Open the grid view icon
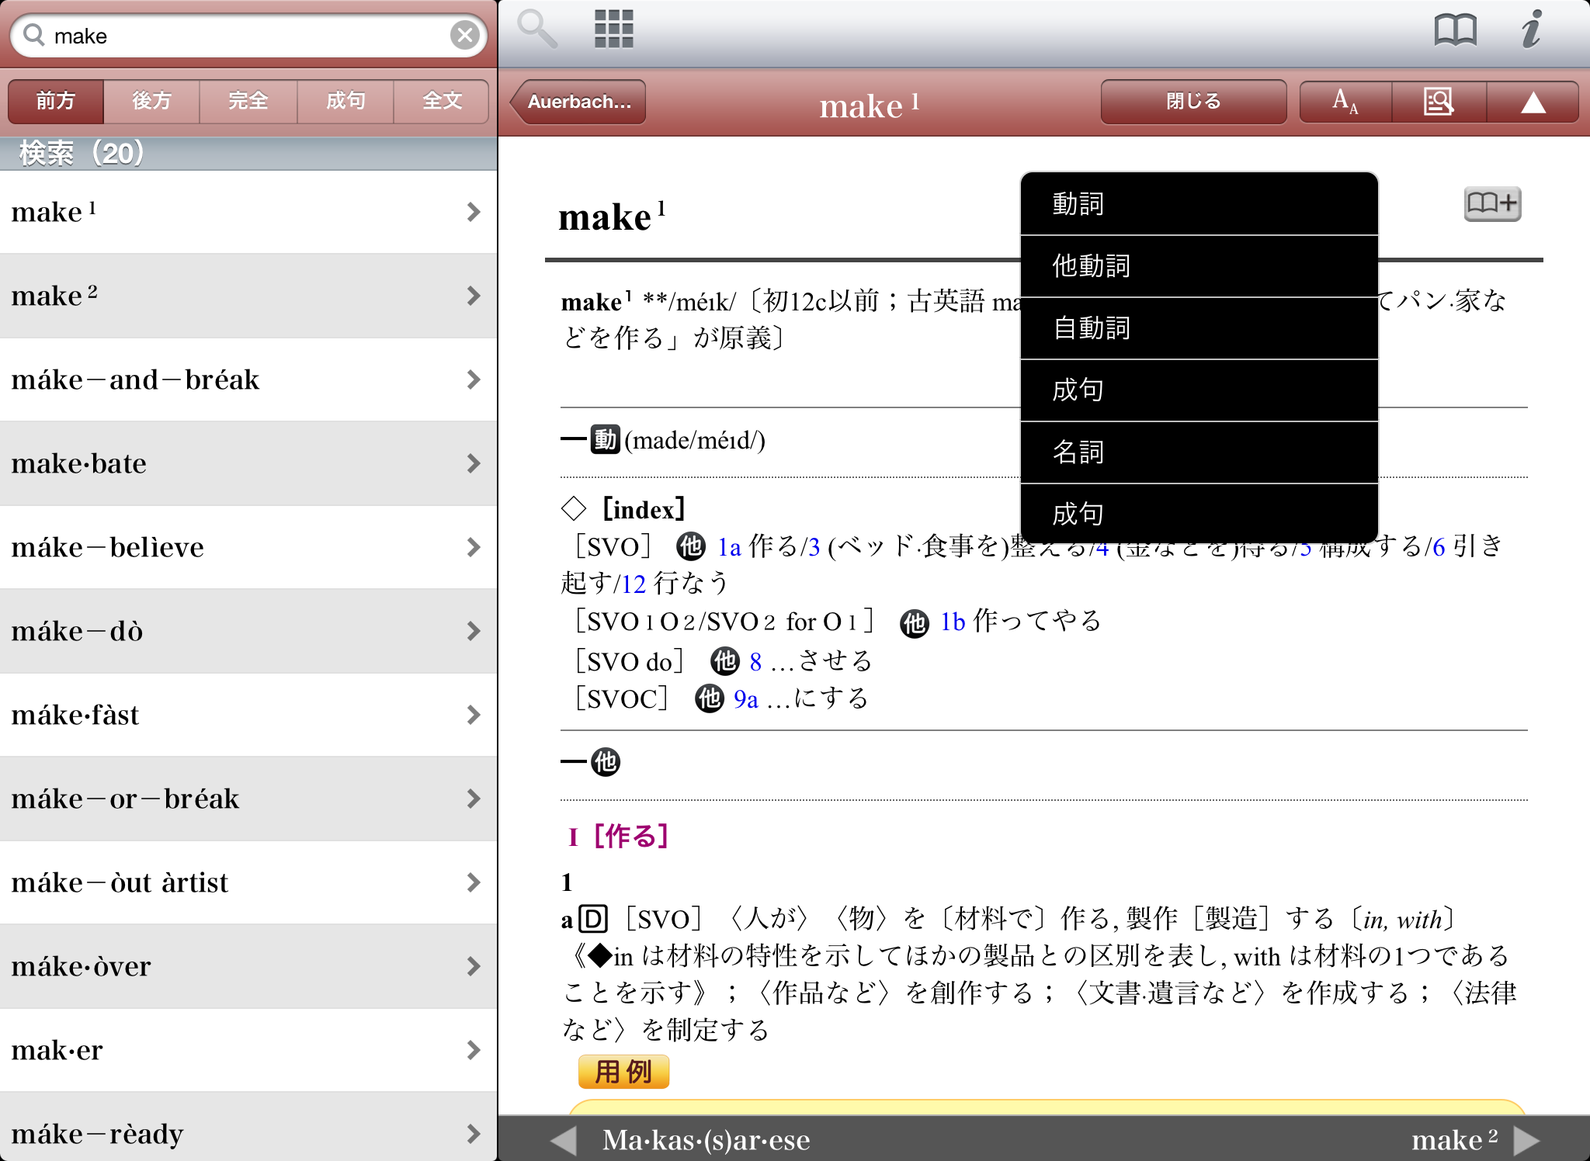 pyautogui.click(x=613, y=29)
